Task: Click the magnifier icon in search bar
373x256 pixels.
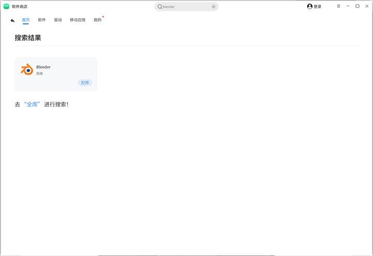Action: (x=160, y=7)
